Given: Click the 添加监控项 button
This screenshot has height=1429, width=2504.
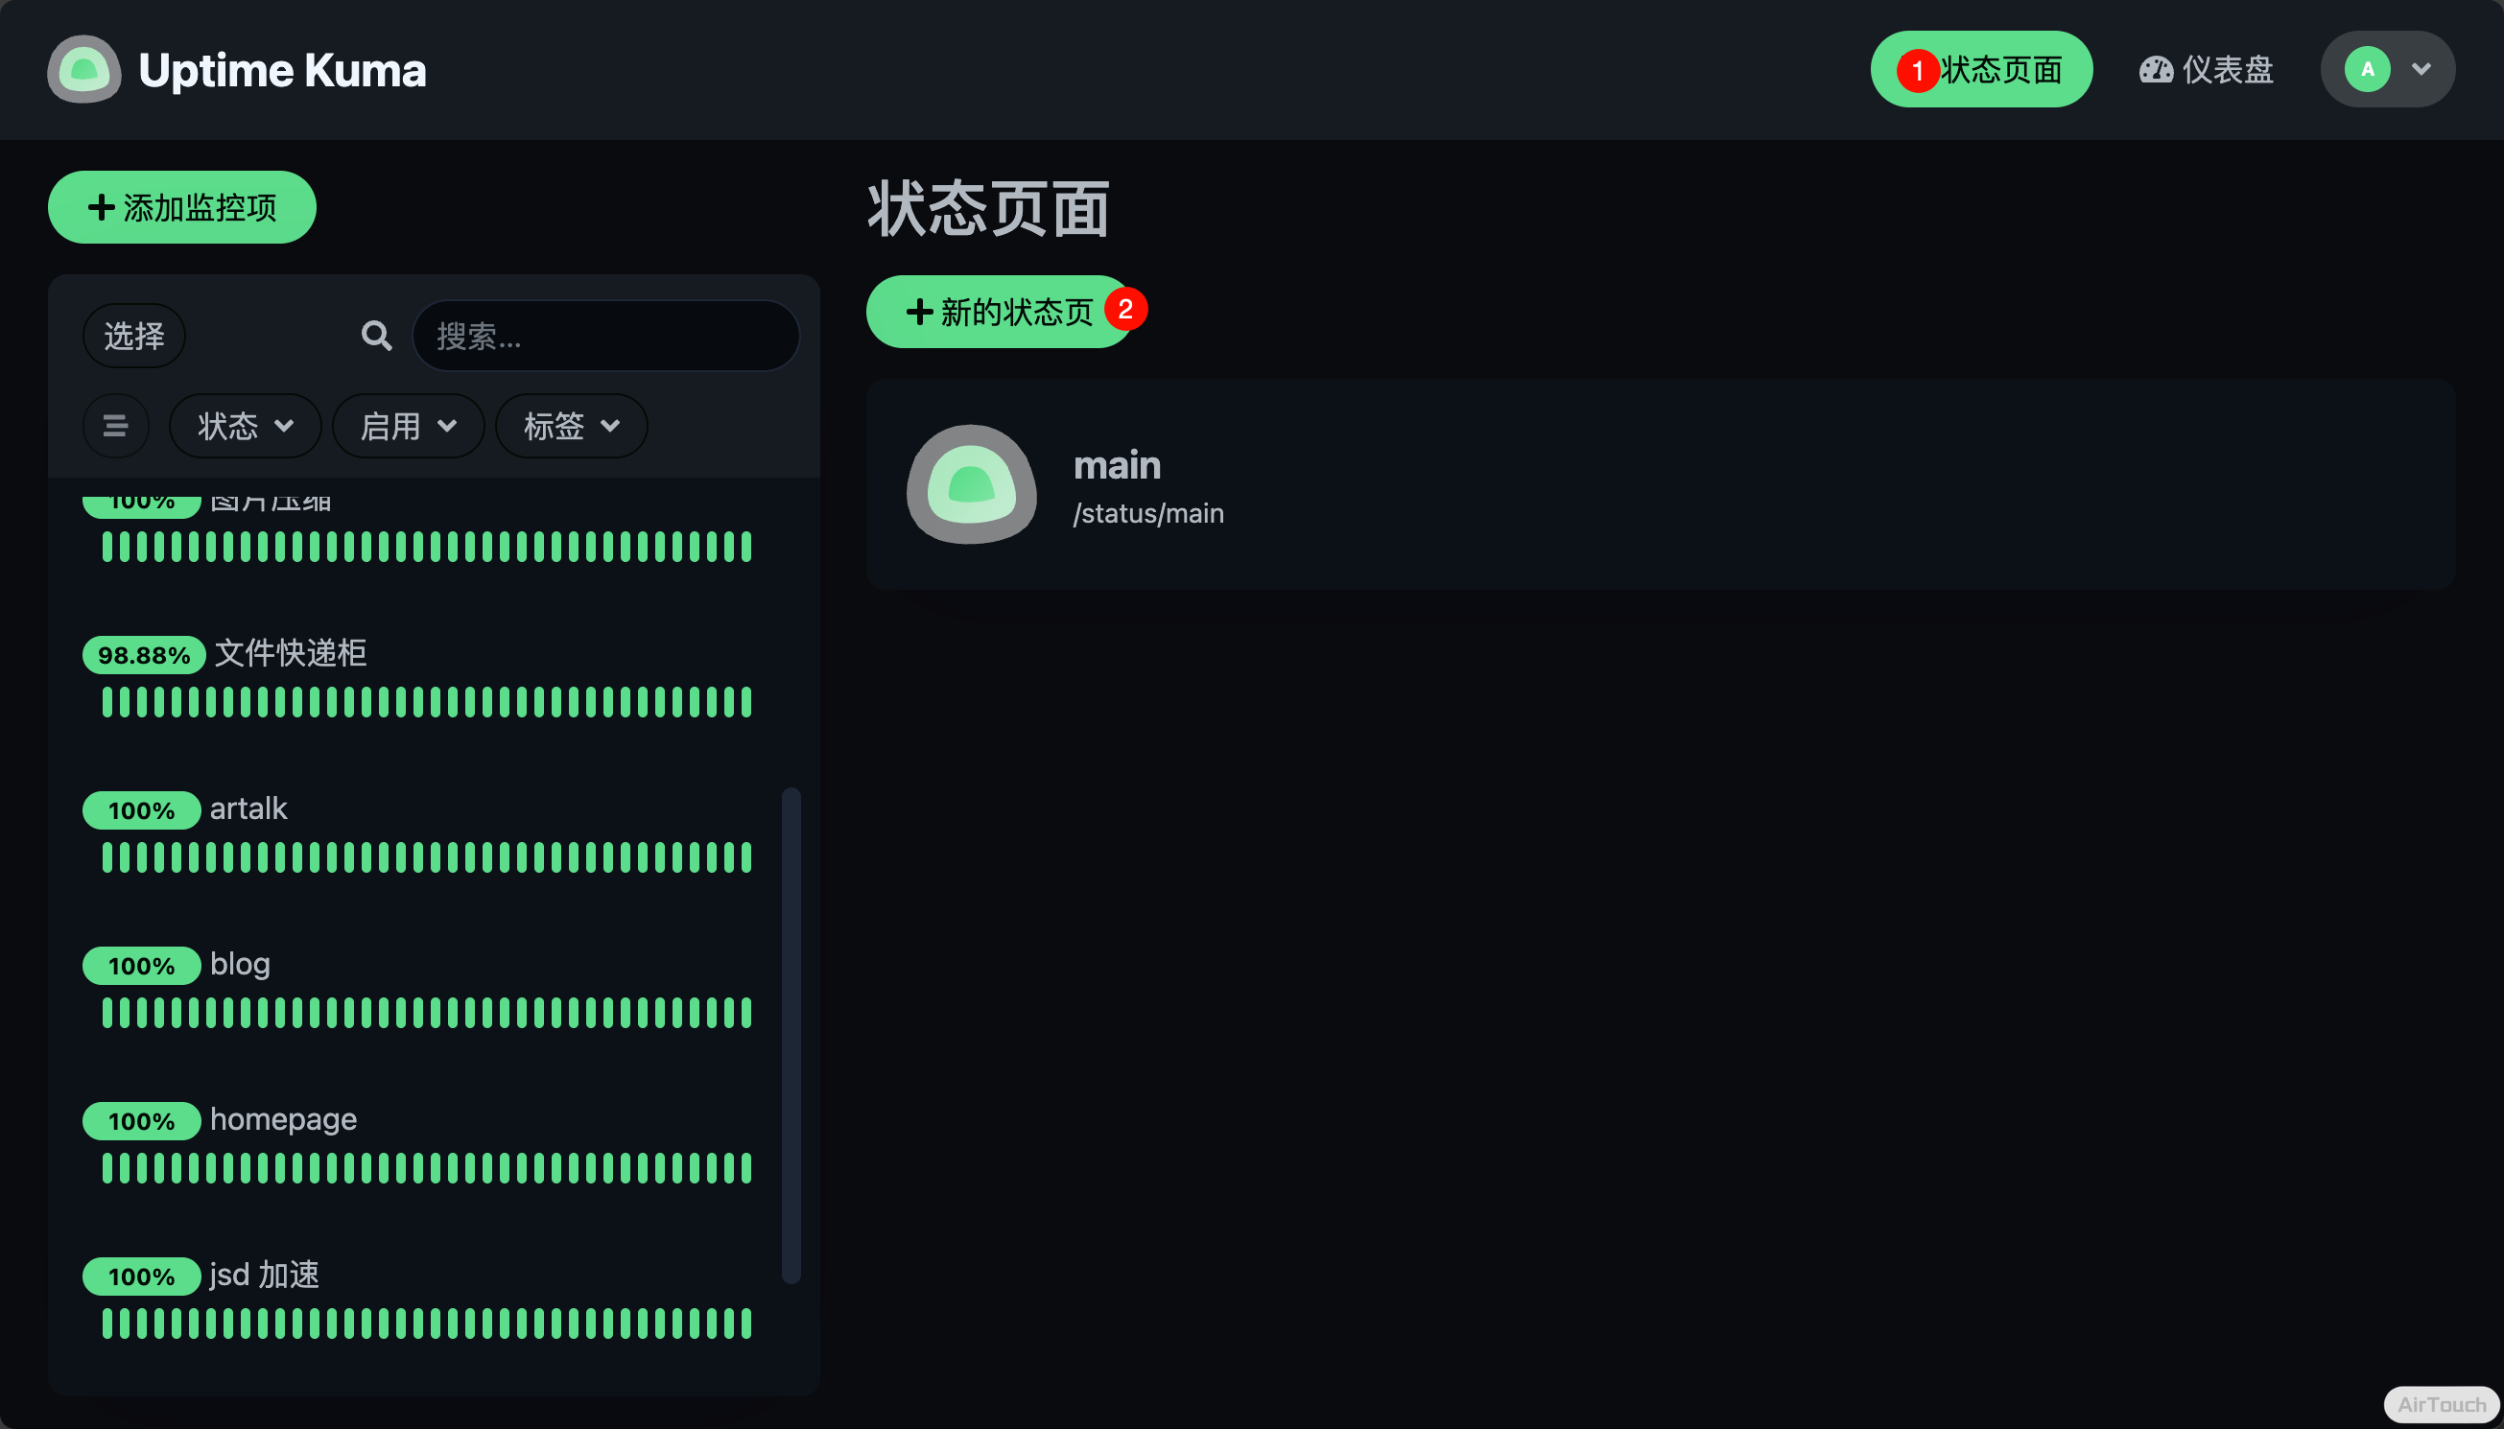Looking at the screenshot, I should tap(182, 207).
